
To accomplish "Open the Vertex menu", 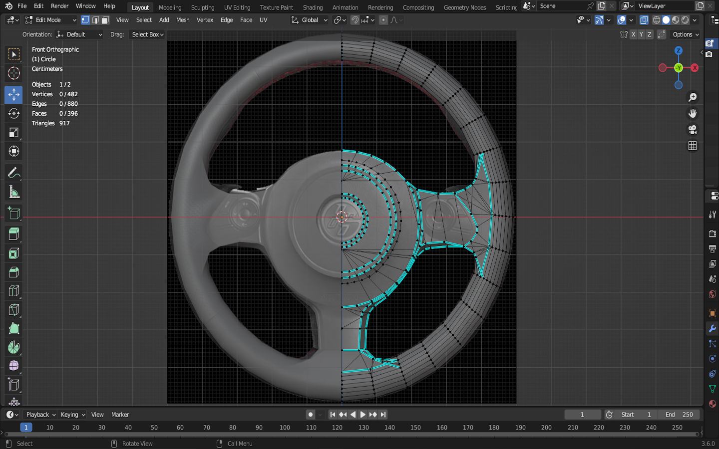I will 205,20.
